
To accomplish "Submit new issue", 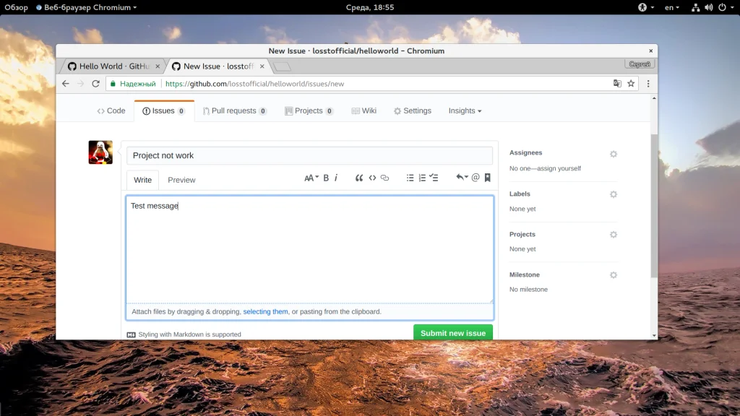I will click(453, 333).
